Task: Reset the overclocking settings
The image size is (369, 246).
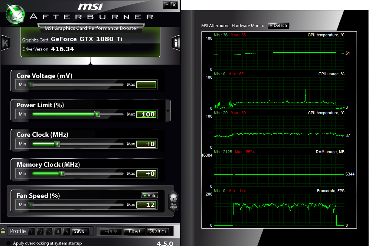Action: click(x=134, y=231)
